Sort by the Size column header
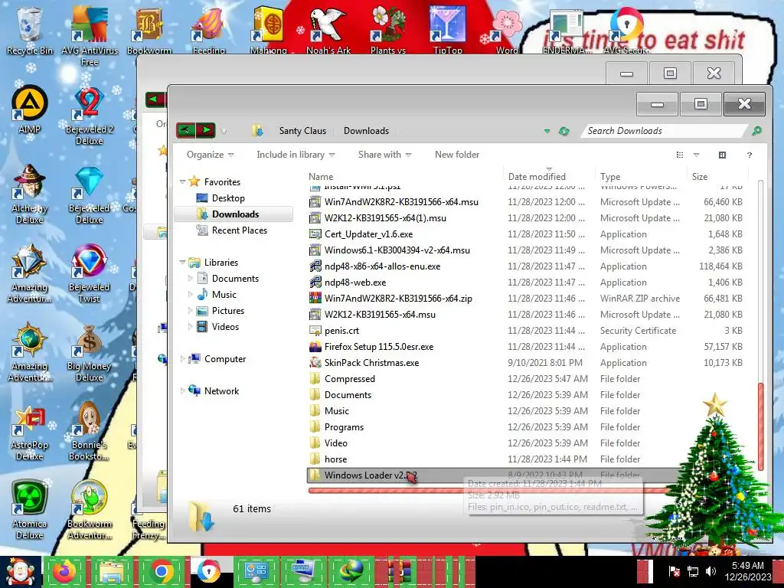The height and width of the screenshot is (588, 784). click(717, 177)
